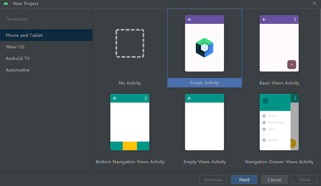Click the templates list vertical scrollbar
The width and height of the screenshot is (321, 186).
(320, 64)
